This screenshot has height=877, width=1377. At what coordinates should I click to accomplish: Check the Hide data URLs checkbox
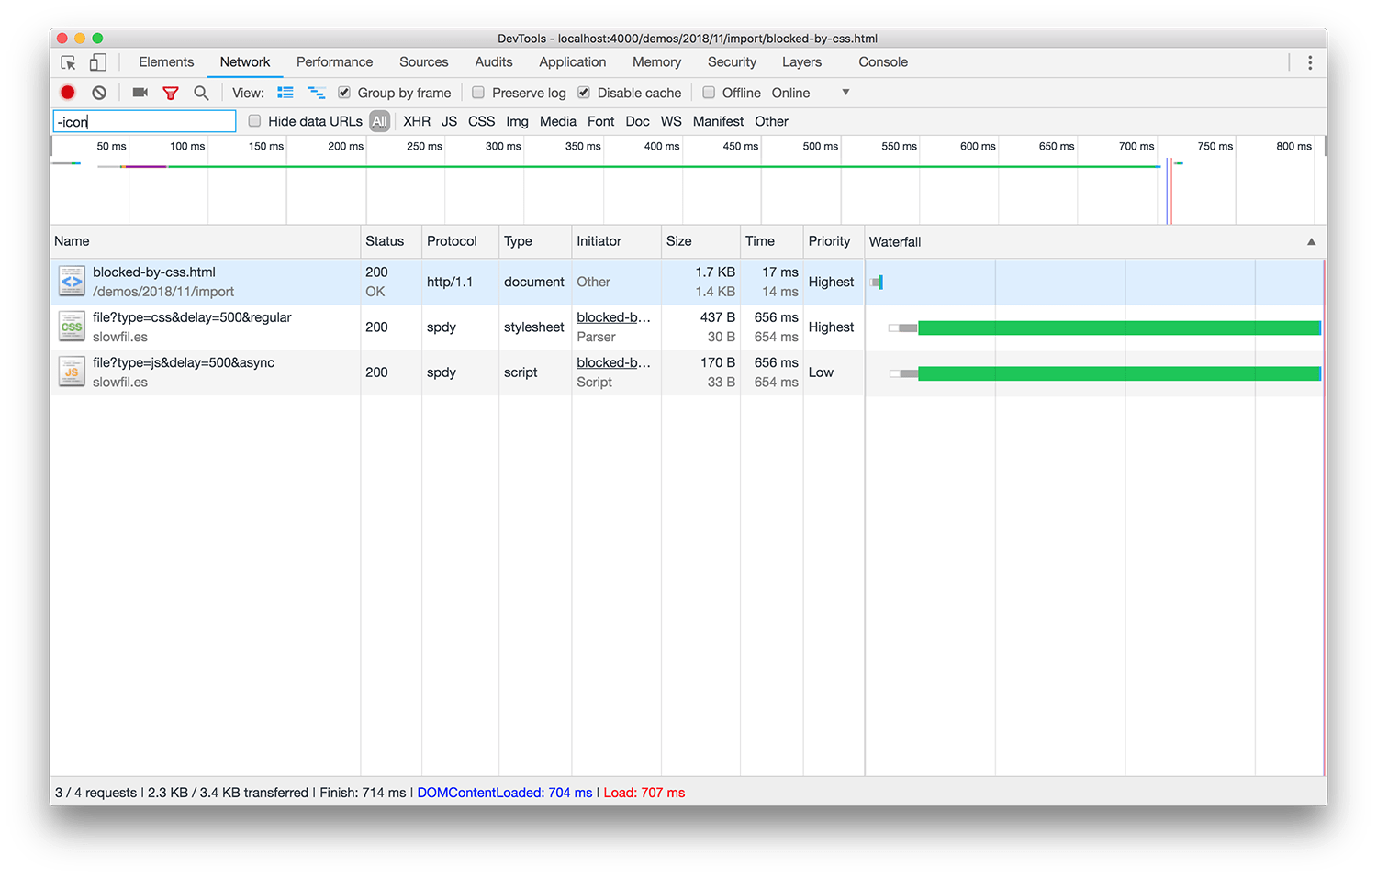click(x=255, y=121)
